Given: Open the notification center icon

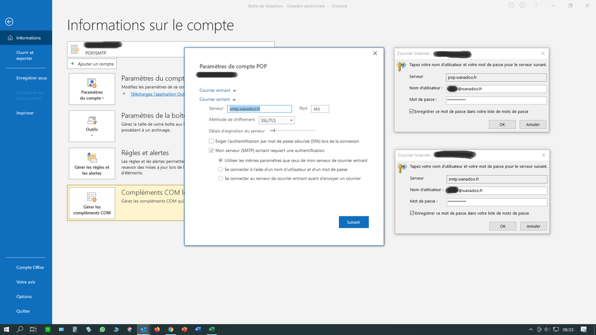Looking at the screenshot, I should pyautogui.click(x=583, y=329).
